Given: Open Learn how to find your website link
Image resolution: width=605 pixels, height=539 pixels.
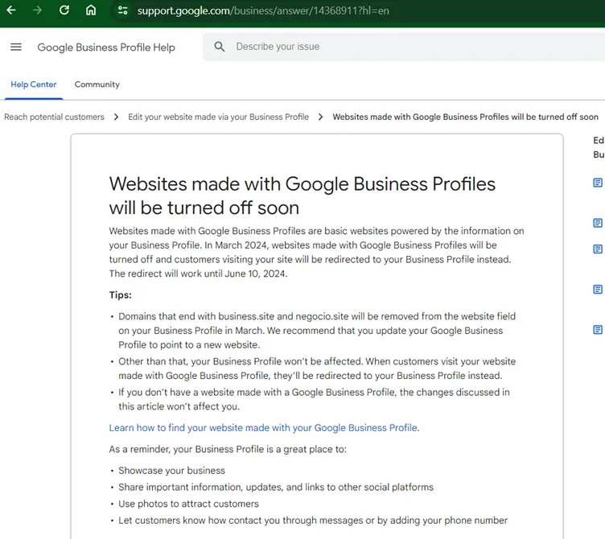Looking at the screenshot, I should (x=264, y=428).
